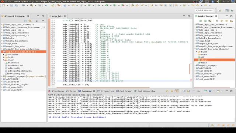Image resolution: width=236 pixels, height=133 pixels.
Task: Select the blinky project in Project Explorer
Action: [10, 38]
